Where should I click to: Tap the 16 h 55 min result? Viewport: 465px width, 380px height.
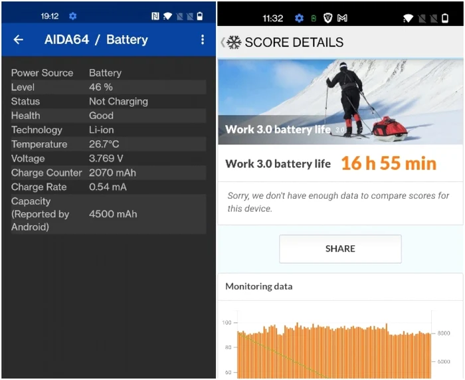point(389,163)
